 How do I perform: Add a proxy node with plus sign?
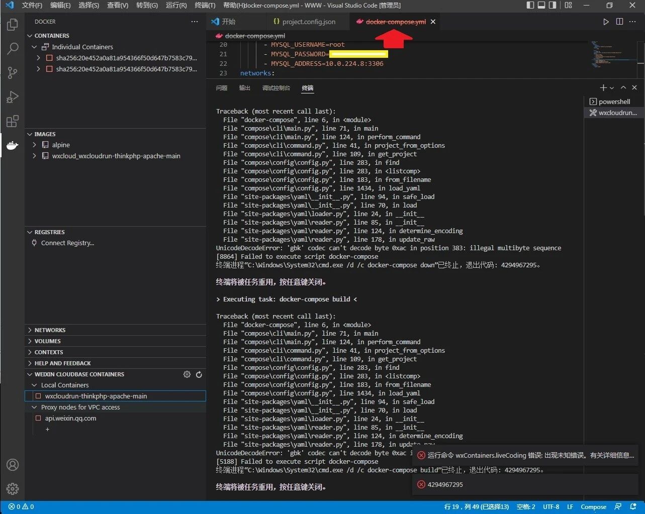tap(47, 429)
